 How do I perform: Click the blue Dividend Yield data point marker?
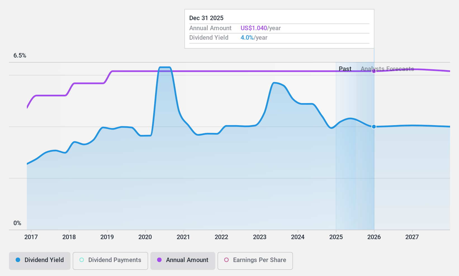click(374, 127)
